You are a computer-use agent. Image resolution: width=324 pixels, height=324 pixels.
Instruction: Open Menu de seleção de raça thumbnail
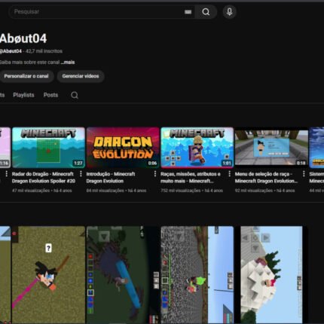click(271, 148)
